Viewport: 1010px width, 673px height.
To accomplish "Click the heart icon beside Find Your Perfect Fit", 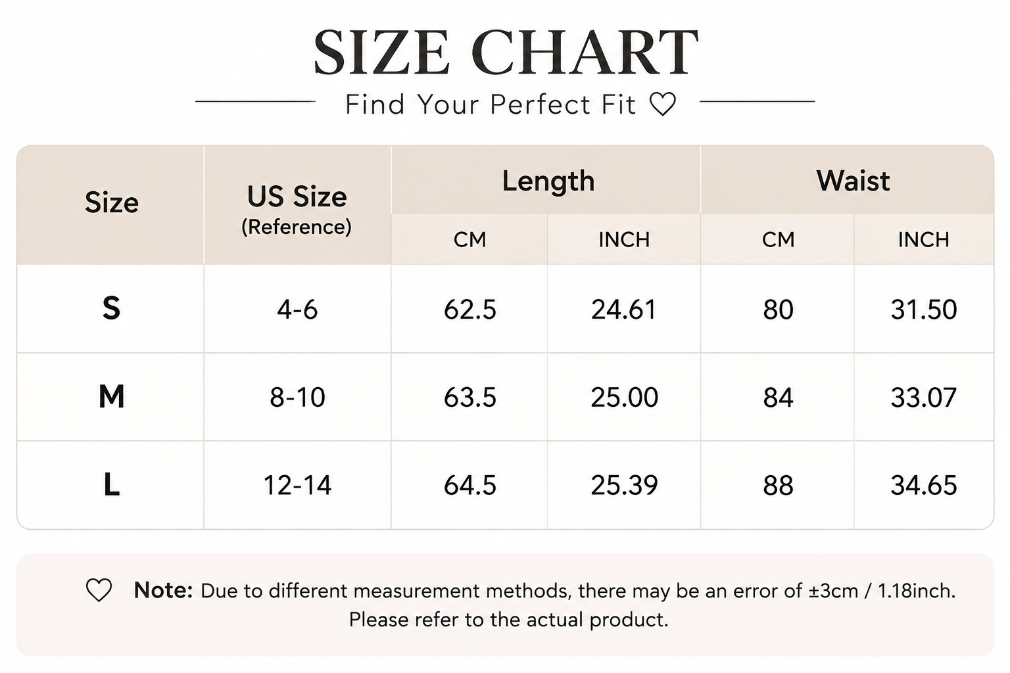I will click(662, 104).
